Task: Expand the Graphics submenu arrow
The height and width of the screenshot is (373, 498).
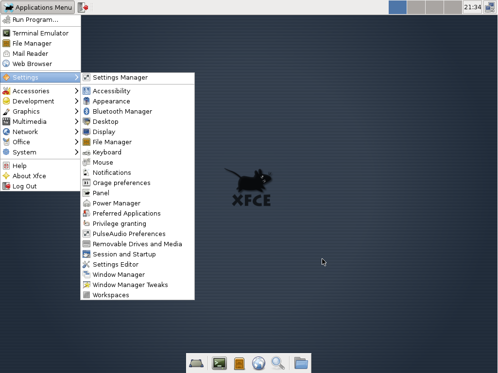Action: pos(76,111)
